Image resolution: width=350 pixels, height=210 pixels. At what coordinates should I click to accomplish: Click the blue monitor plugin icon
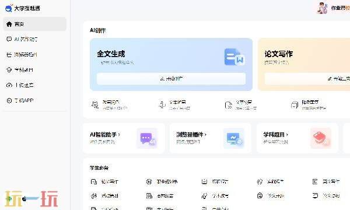click(234, 138)
